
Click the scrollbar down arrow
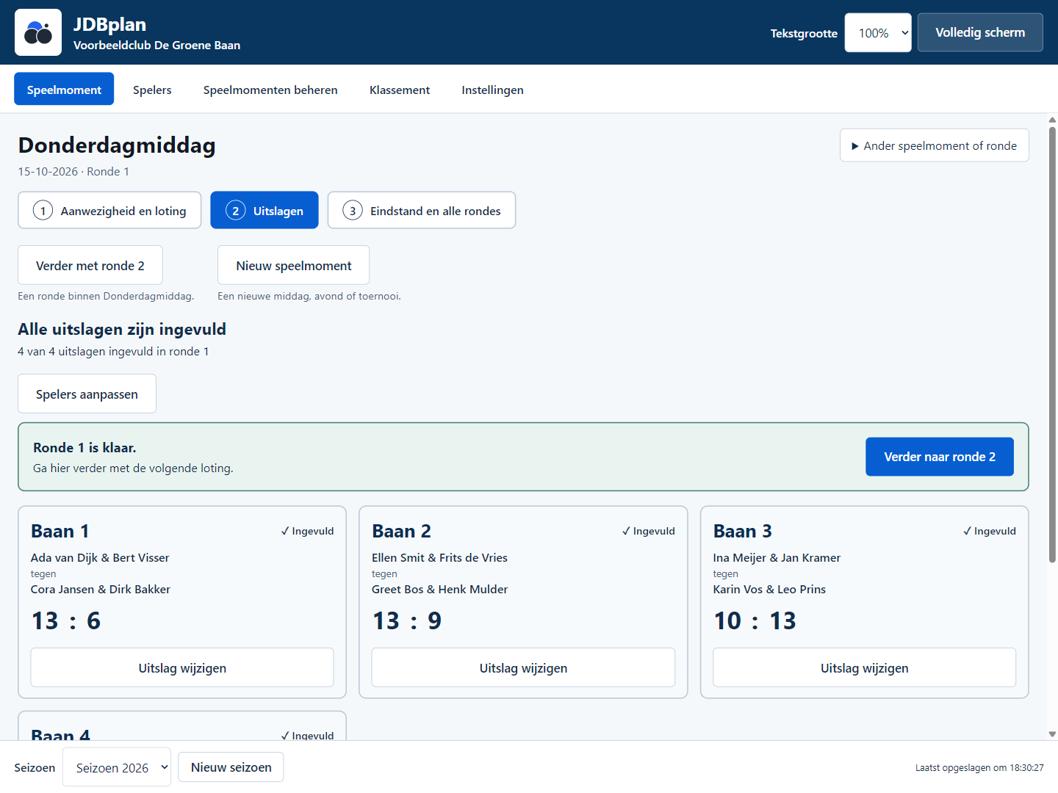tap(1052, 734)
